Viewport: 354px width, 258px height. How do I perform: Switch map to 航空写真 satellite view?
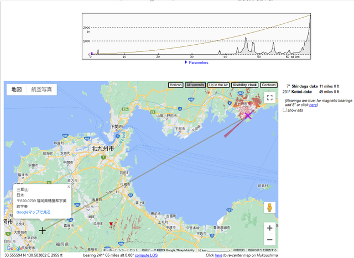point(41,89)
